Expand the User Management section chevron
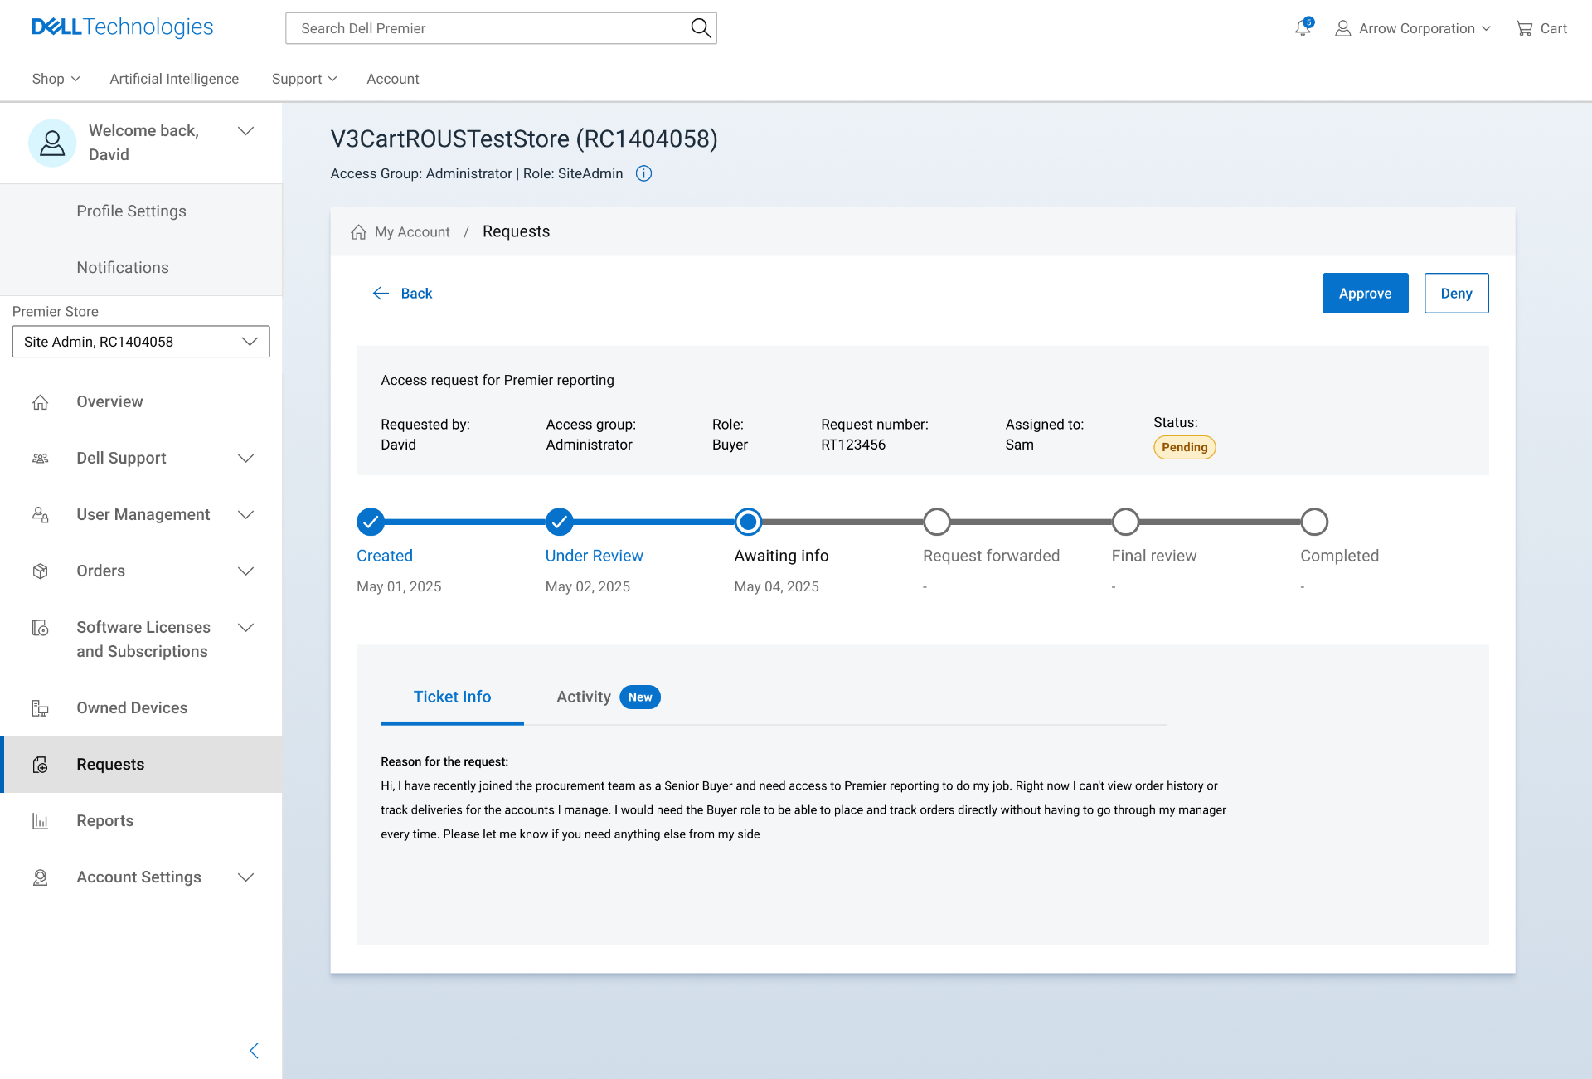1592x1079 pixels. (245, 515)
